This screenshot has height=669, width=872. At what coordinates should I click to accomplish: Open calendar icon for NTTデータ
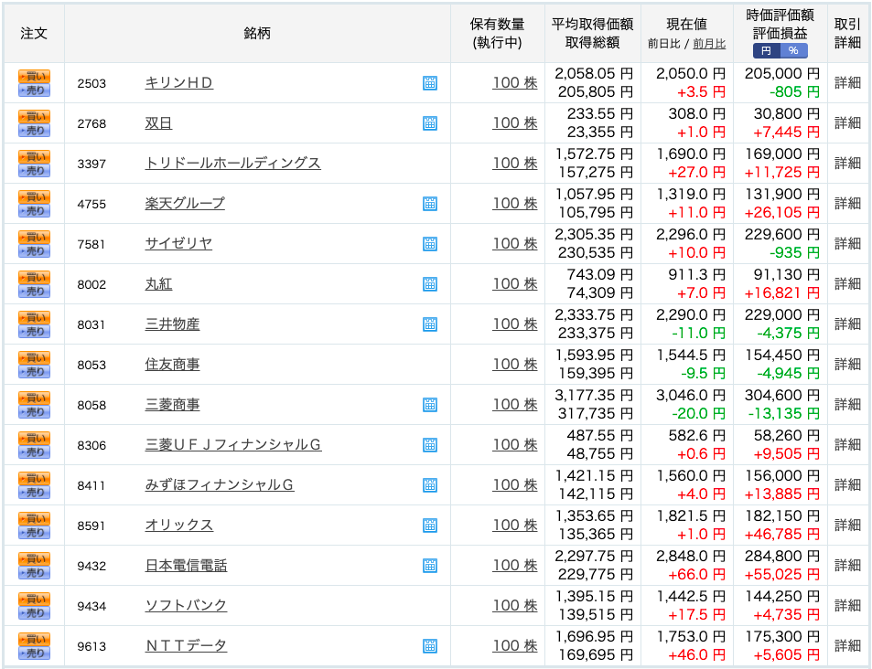click(x=430, y=645)
